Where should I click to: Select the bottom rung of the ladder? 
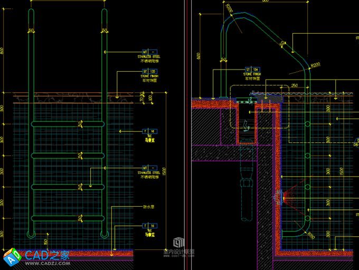(x=68, y=218)
